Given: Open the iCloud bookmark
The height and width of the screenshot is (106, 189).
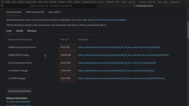Looking at the screenshot, I should 14,2.
